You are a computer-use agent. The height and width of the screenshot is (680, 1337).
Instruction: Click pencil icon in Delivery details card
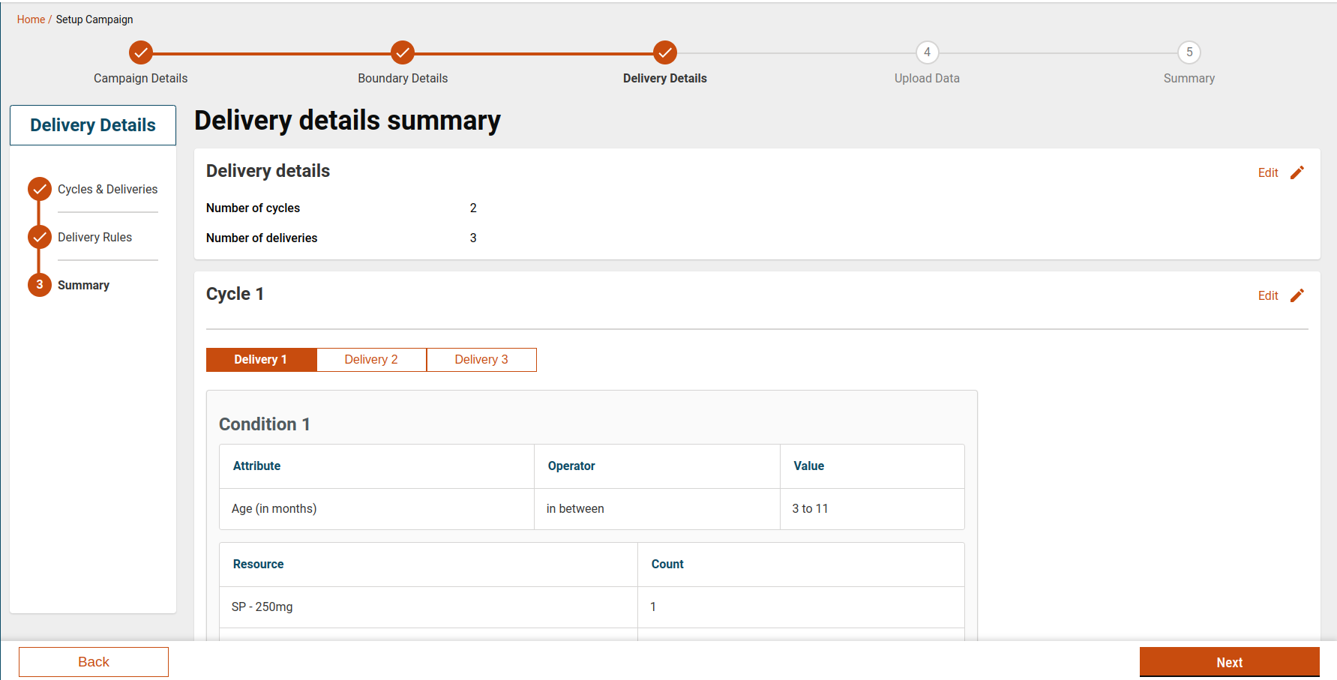click(x=1297, y=172)
